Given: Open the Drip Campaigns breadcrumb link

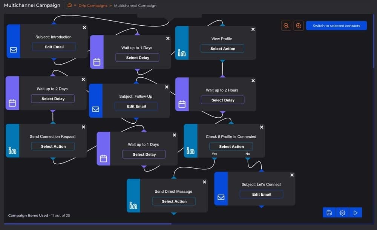Looking at the screenshot, I should [92, 6].
